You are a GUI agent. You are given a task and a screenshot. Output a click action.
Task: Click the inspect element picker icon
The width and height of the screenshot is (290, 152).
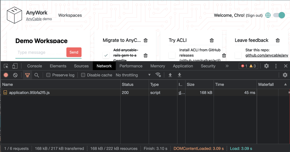6,66
